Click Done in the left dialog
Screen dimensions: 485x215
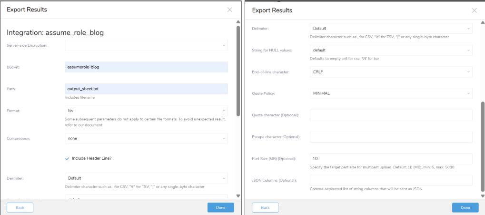click(220, 207)
